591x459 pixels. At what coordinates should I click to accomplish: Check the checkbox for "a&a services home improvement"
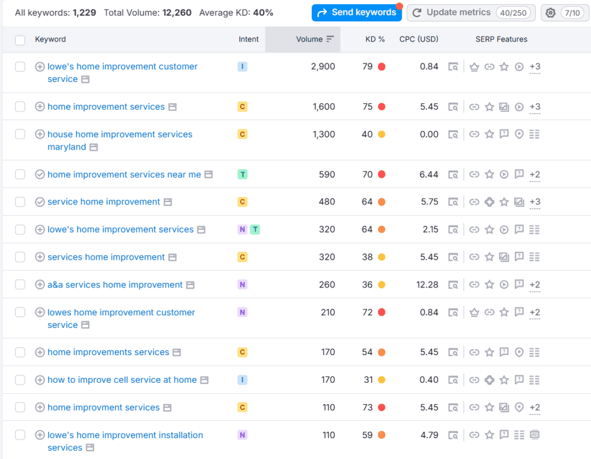tap(20, 284)
